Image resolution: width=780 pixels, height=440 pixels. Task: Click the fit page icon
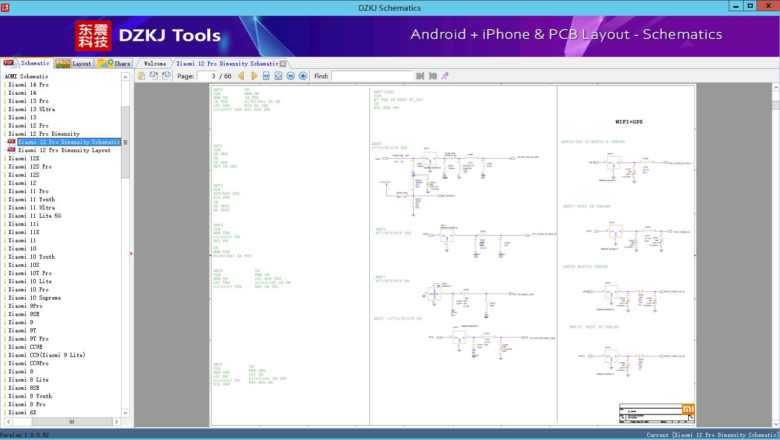click(278, 76)
